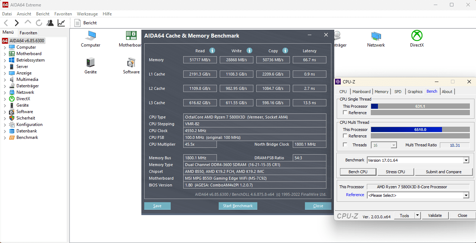Click the Copy info icon in benchmark
Image resolution: width=476 pixels, height=243 pixels.
(x=285, y=50)
